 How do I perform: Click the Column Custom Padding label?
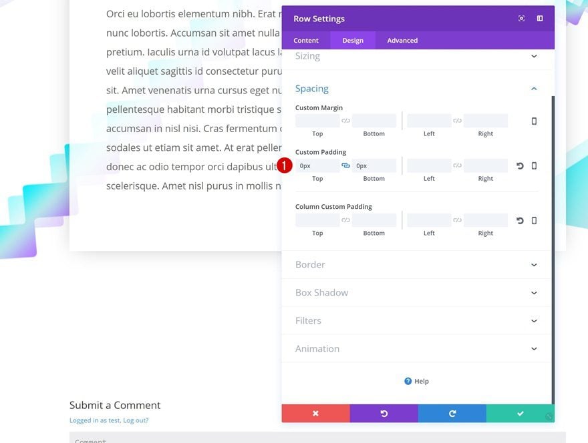pos(333,207)
